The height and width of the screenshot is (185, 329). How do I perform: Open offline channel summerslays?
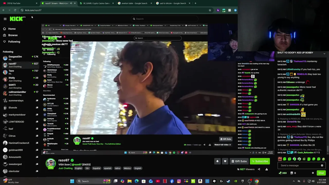pyautogui.click(x=20, y=100)
